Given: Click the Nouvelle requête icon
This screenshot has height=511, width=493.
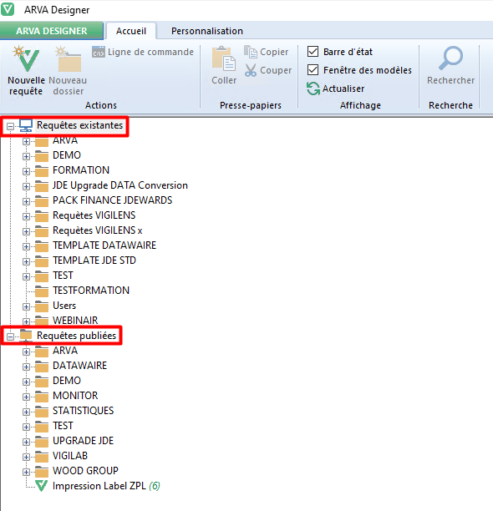Looking at the screenshot, I should point(25,58).
